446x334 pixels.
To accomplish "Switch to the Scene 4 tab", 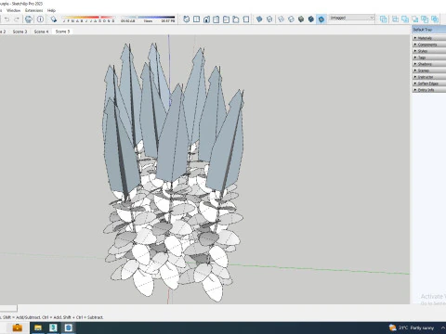I will 41,32.
